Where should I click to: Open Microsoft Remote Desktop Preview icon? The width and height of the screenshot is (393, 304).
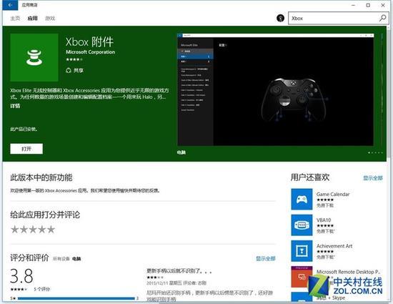click(302, 277)
